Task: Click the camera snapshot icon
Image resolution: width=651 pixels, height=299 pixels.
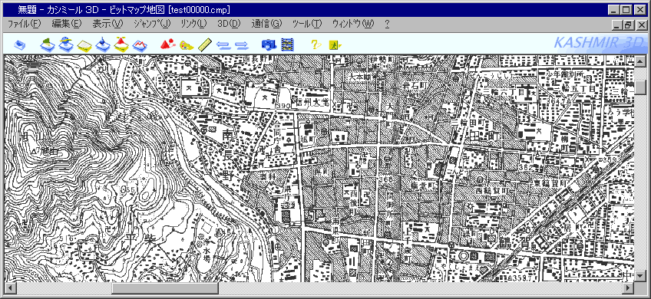Action: coord(269,44)
